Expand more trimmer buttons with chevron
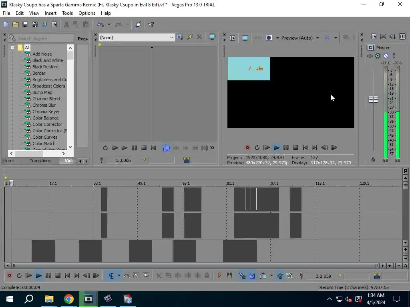This screenshot has height=307, width=410. coord(212,148)
